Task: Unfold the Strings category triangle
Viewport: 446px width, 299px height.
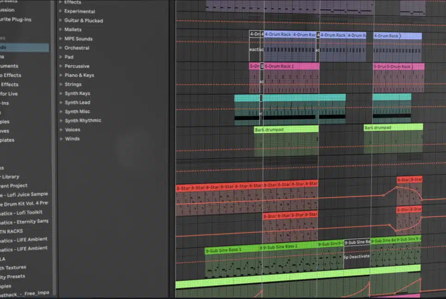Action: click(60, 84)
